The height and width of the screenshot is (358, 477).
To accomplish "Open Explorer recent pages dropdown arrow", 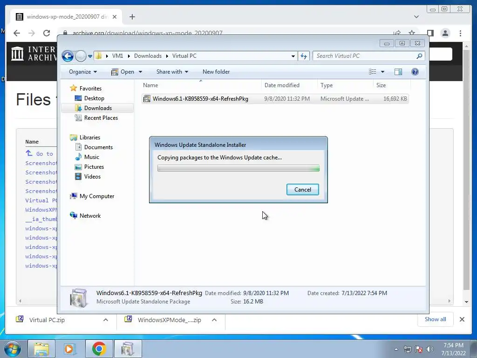I will click(x=90, y=56).
